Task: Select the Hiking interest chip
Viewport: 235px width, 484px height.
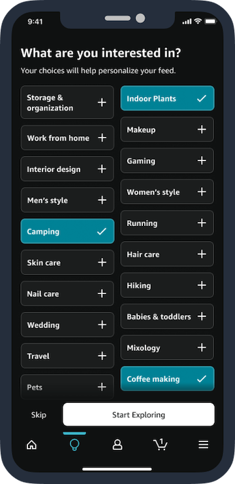Action: [x=167, y=285]
